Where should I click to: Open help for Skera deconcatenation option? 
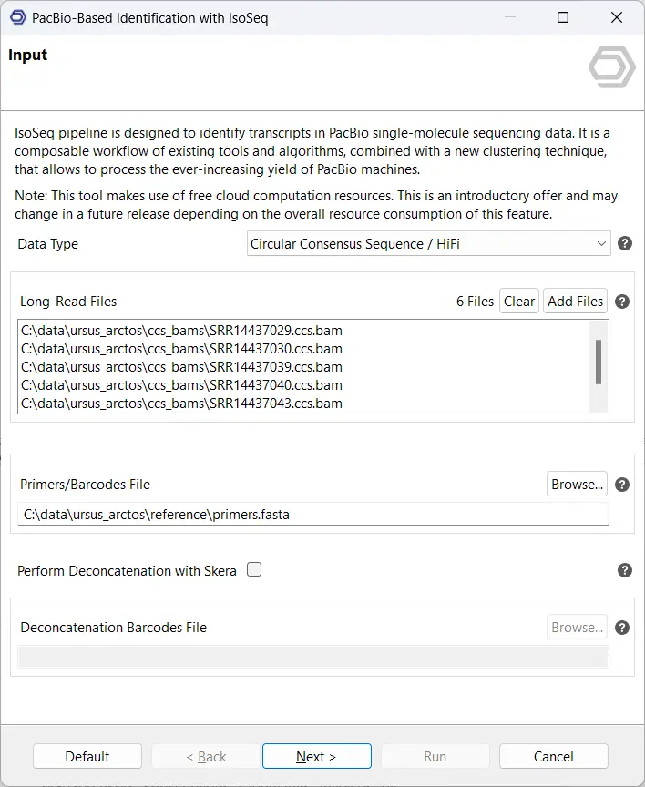tap(624, 570)
